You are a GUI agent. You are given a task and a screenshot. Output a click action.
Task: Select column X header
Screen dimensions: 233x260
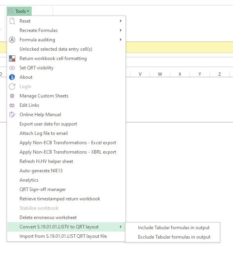coord(180,74)
